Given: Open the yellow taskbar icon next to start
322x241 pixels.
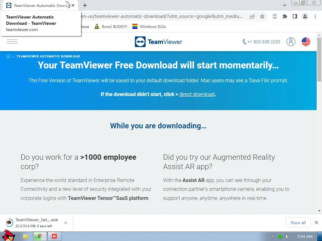Looking at the screenshot, I should tap(25, 237).
